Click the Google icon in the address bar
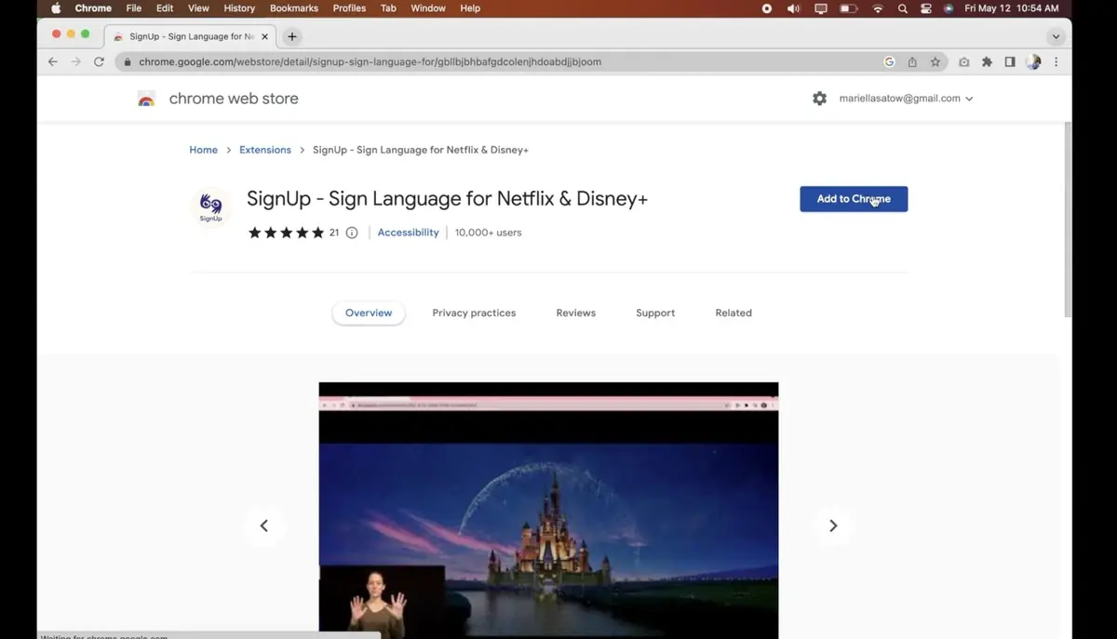Image resolution: width=1117 pixels, height=639 pixels. [889, 62]
